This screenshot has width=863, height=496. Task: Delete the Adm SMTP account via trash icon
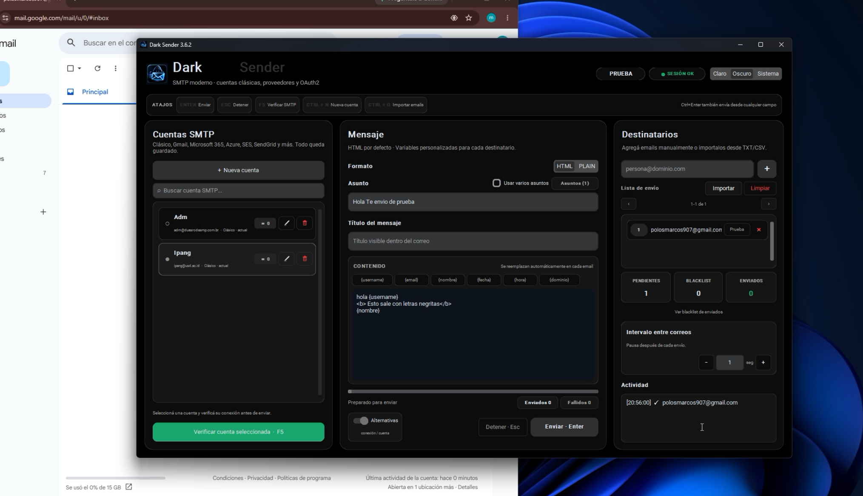point(305,223)
